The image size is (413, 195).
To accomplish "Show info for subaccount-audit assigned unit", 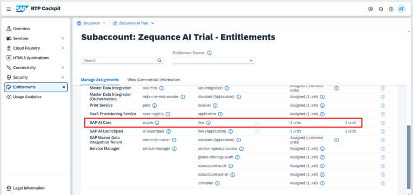I will click(x=322, y=166).
